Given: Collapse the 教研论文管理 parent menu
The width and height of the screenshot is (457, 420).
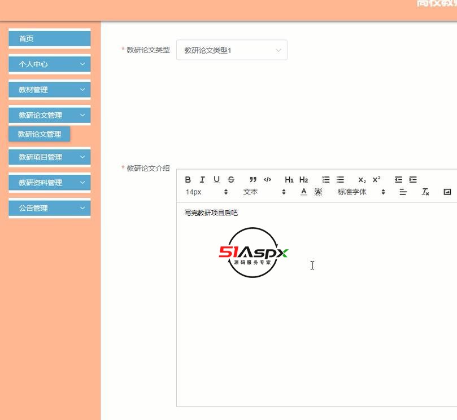Looking at the screenshot, I should (x=50, y=115).
